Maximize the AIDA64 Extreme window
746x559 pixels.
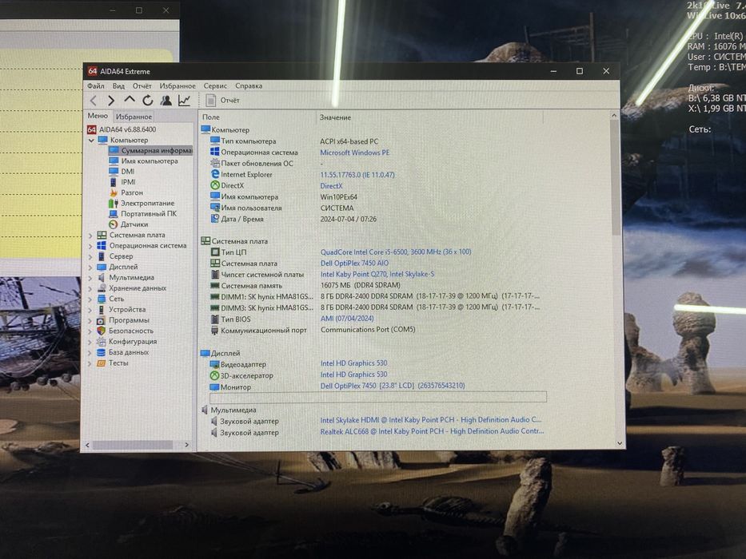[x=580, y=71]
